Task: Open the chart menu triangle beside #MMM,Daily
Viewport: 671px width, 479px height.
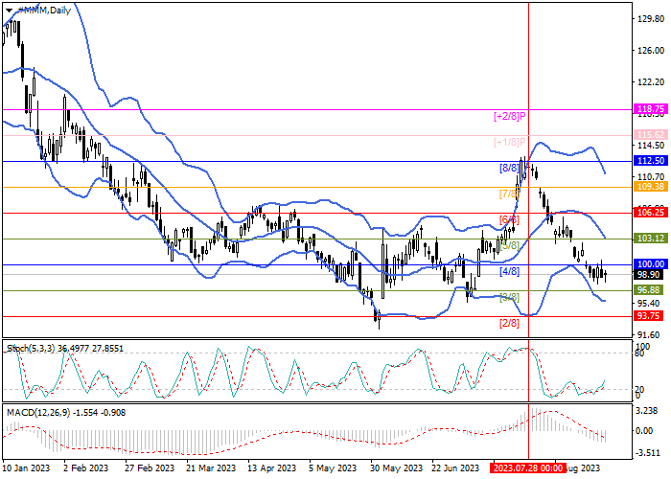Action: click(x=9, y=11)
